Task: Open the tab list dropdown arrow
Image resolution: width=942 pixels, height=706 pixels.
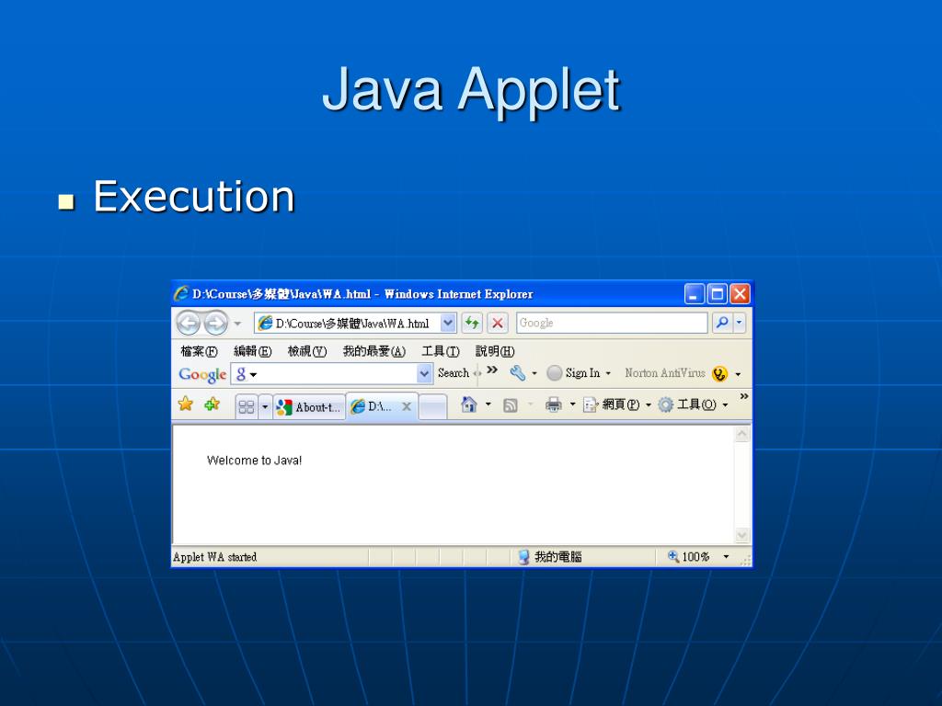Action: coord(265,407)
